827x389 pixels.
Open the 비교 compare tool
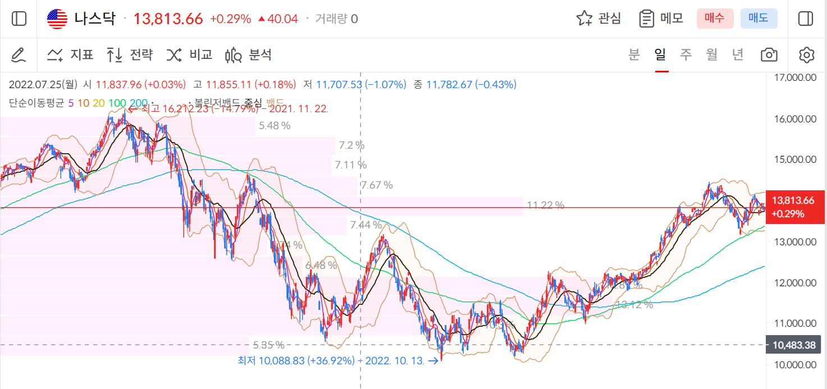pos(189,54)
